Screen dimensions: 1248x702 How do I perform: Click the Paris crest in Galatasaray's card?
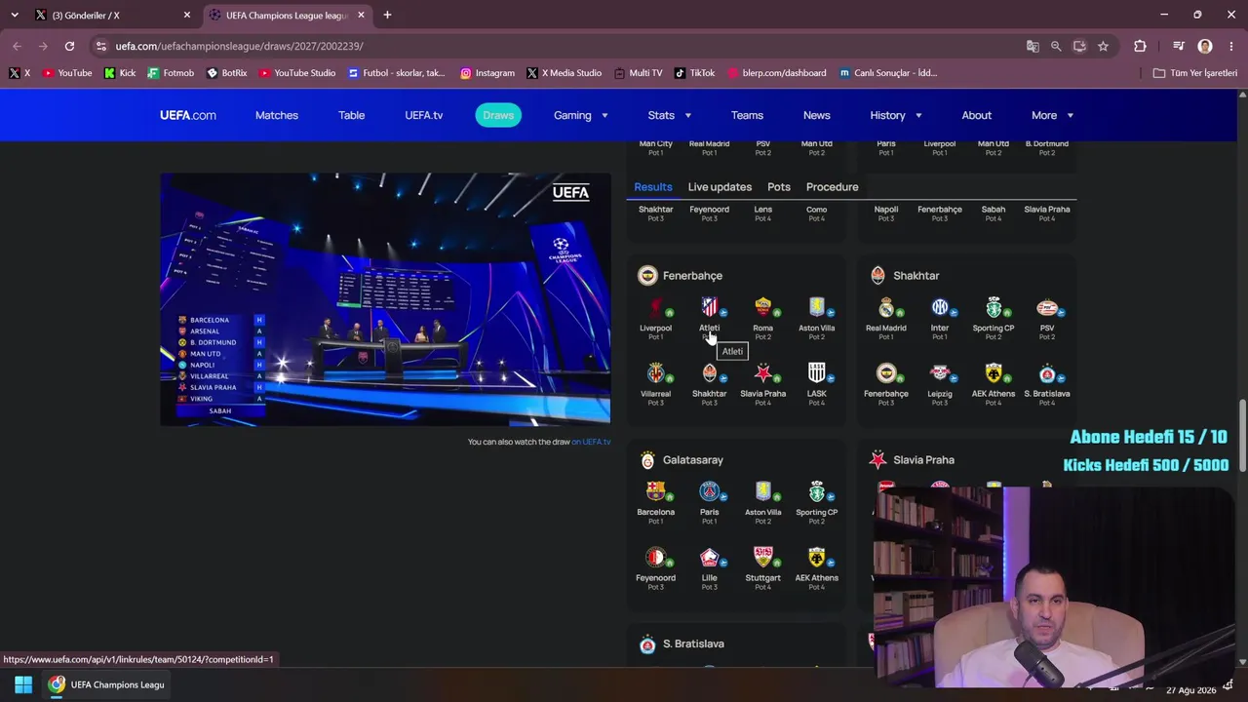click(709, 492)
